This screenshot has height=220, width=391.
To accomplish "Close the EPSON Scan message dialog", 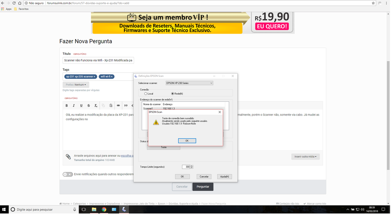I will click(x=220, y=112).
